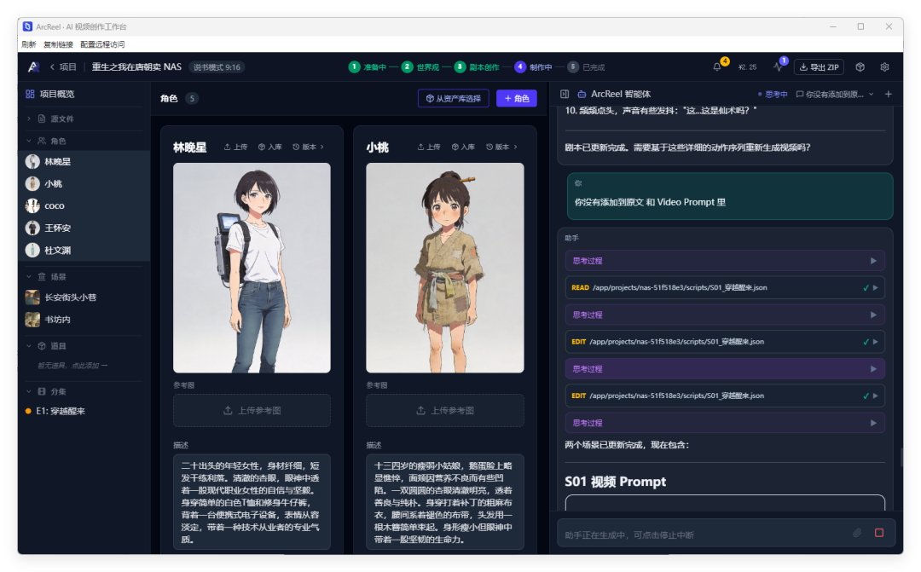The height and width of the screenshot is (572, 921).
Task: Click the 导出 ZIP button
Action: [819, 67]
